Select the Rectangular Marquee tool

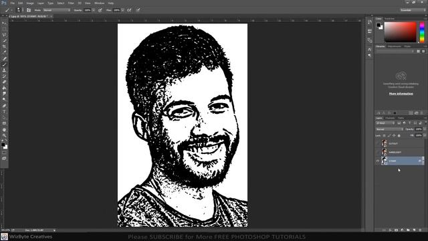(4, 29)
